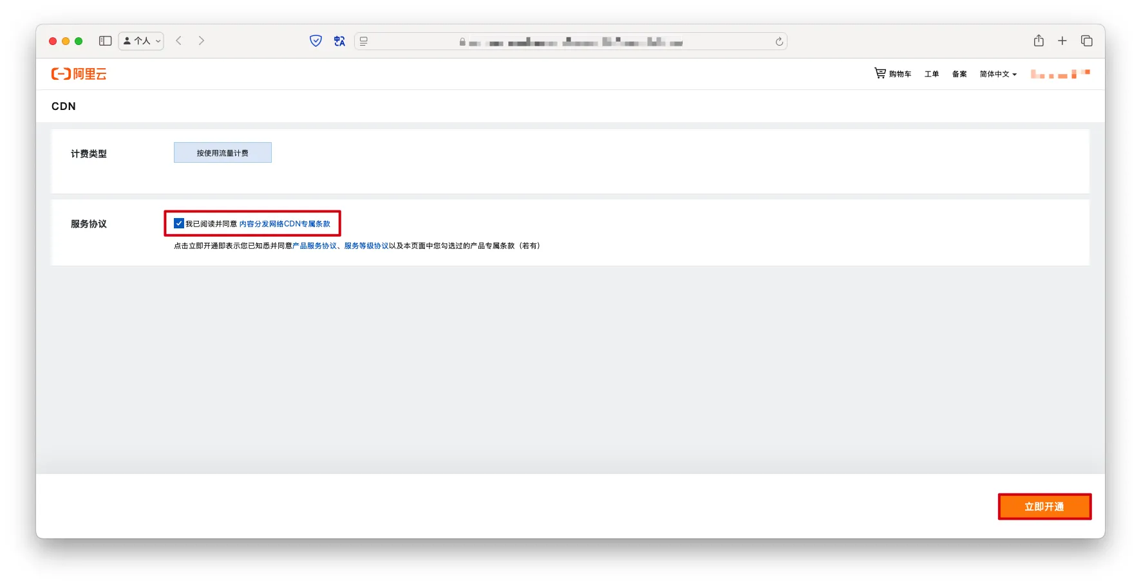Reload the page with refresh icon

coord(779,41)
